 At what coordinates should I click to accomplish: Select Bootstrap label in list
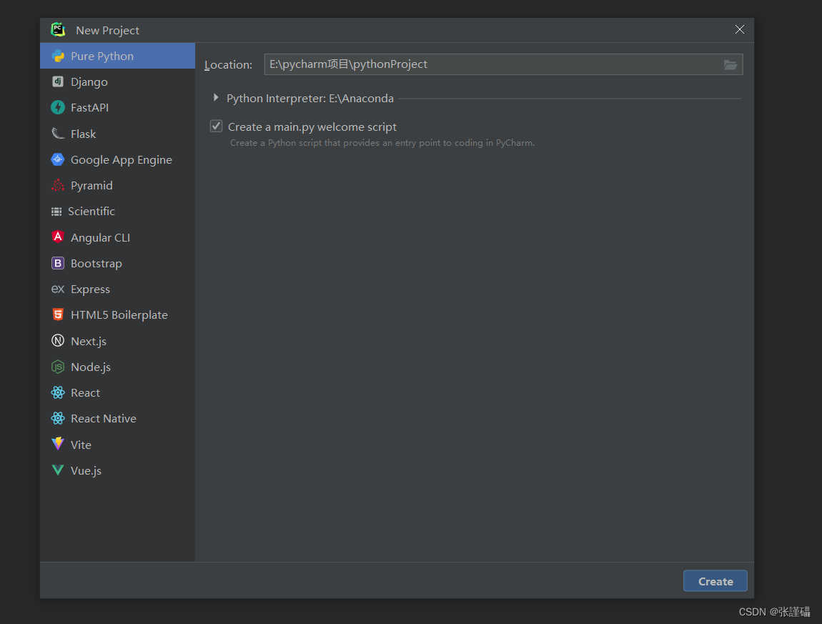tap(96, 263)
